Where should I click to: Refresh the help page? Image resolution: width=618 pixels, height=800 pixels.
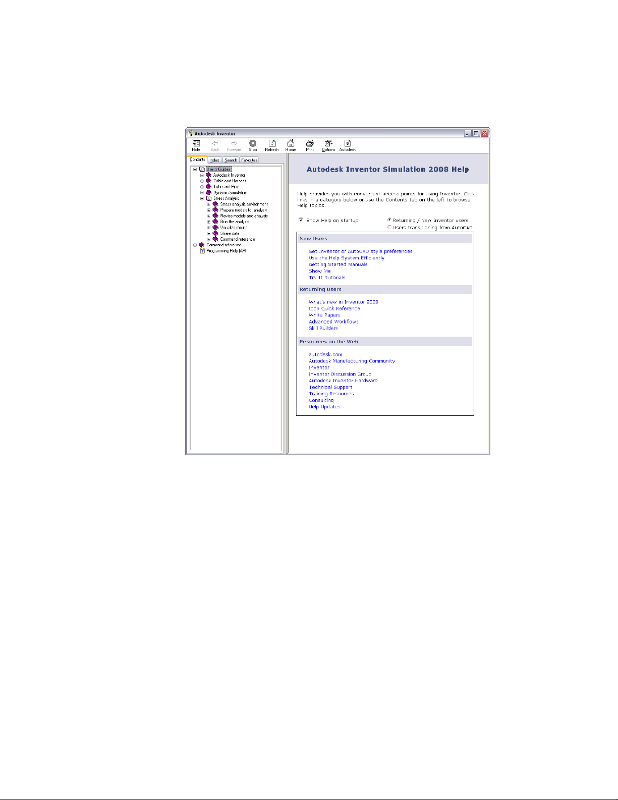click(272, 143)
